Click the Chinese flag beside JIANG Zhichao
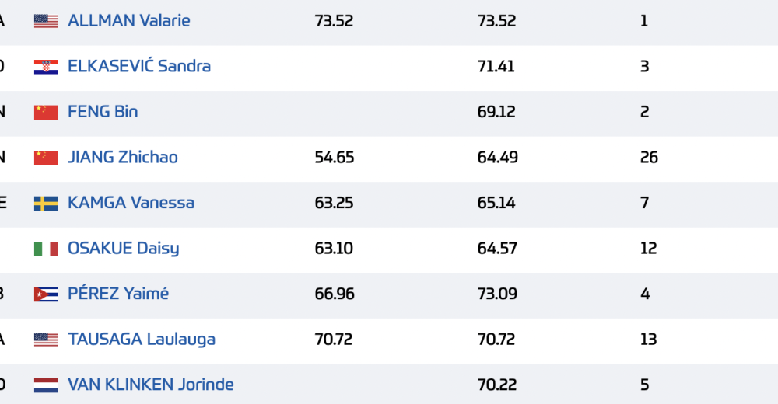This screenshot has width=778, height=404. pos(46,158)
